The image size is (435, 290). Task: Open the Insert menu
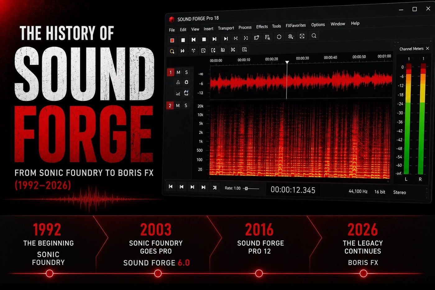click(208, 29)
